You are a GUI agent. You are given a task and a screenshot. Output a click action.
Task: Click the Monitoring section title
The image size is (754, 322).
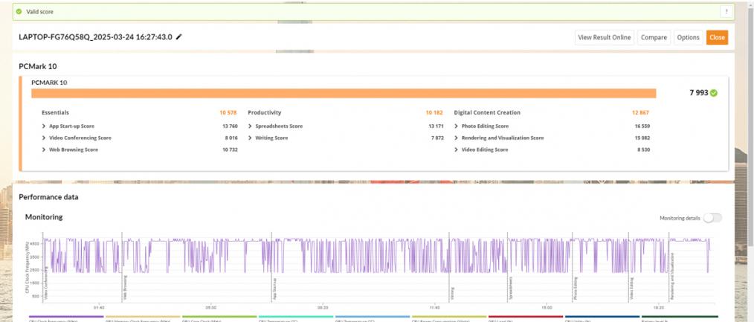44,217
